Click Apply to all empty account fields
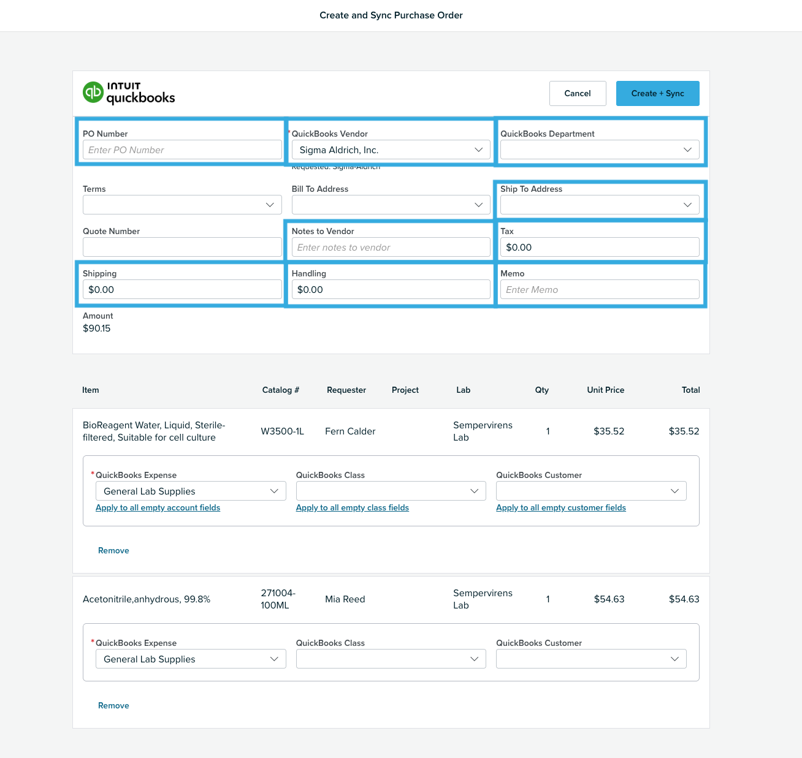Viewport: 802px width, 758px height. pos(158,507)
